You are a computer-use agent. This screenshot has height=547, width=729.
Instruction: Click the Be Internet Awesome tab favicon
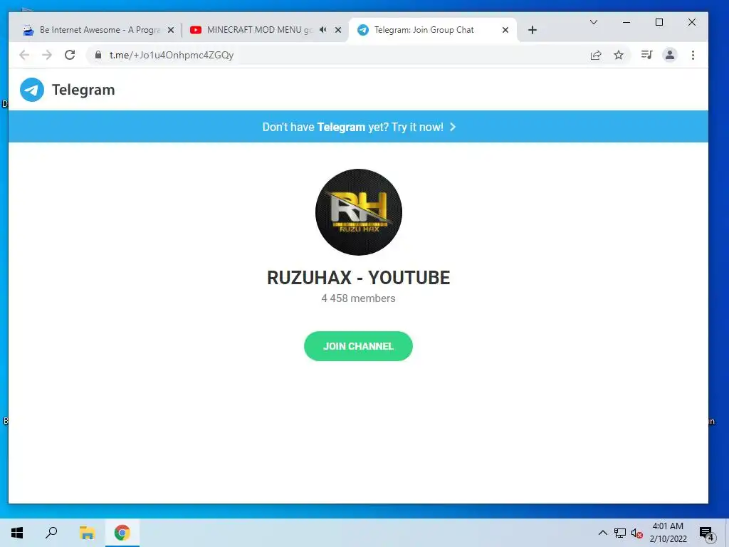[x=28, y=30]
